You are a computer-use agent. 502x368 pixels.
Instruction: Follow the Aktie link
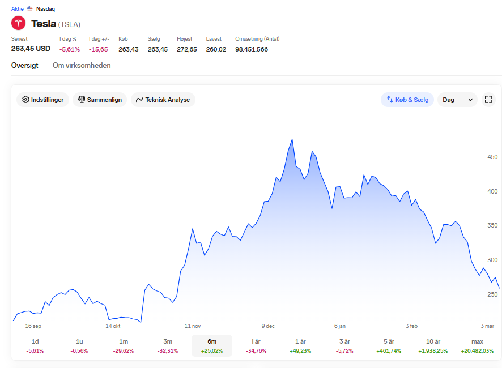pyautogui.click(x=18, y=9)
